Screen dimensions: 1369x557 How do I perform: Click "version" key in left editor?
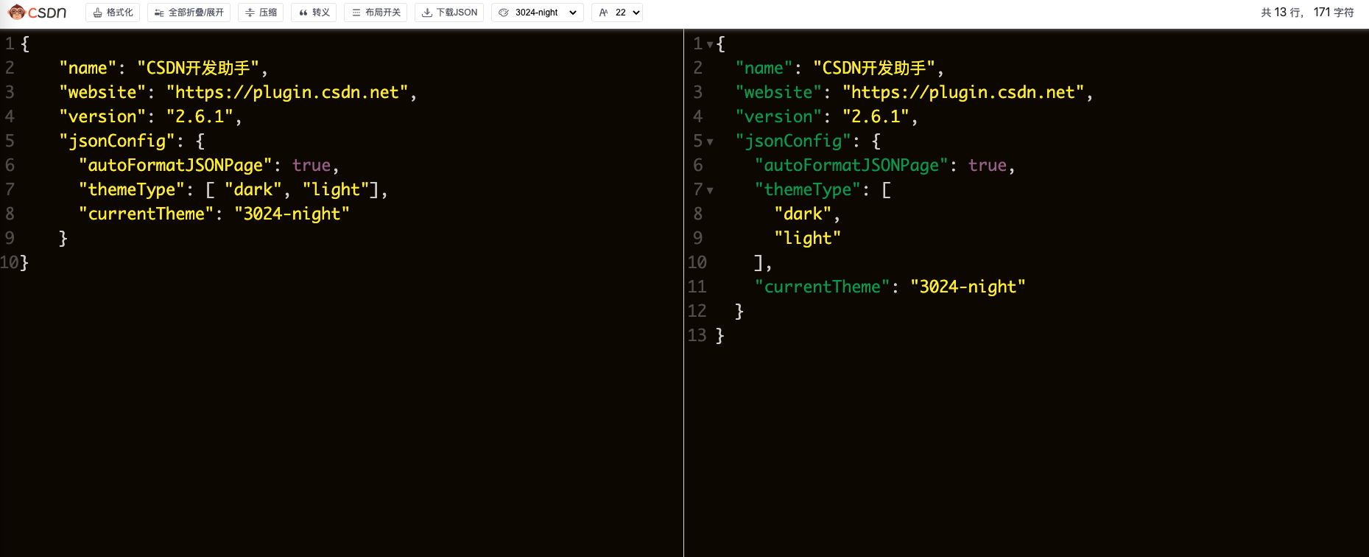[102, 116]
